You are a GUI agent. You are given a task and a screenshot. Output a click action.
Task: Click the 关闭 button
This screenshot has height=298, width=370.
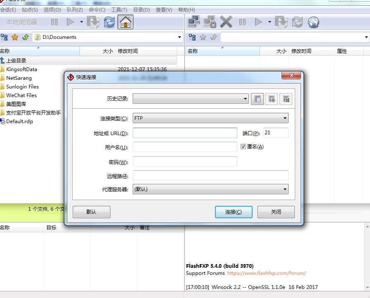point(276,212)
